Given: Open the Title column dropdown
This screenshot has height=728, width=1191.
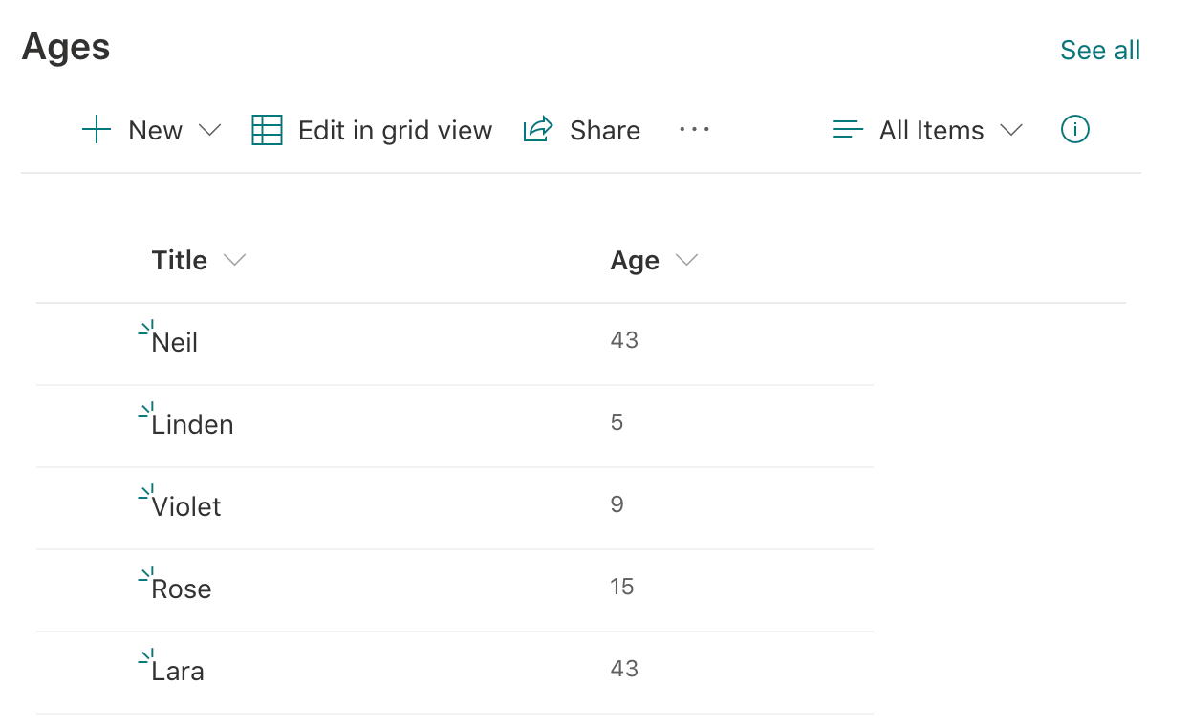Looking at the screenshot, I should pos(234,259).
